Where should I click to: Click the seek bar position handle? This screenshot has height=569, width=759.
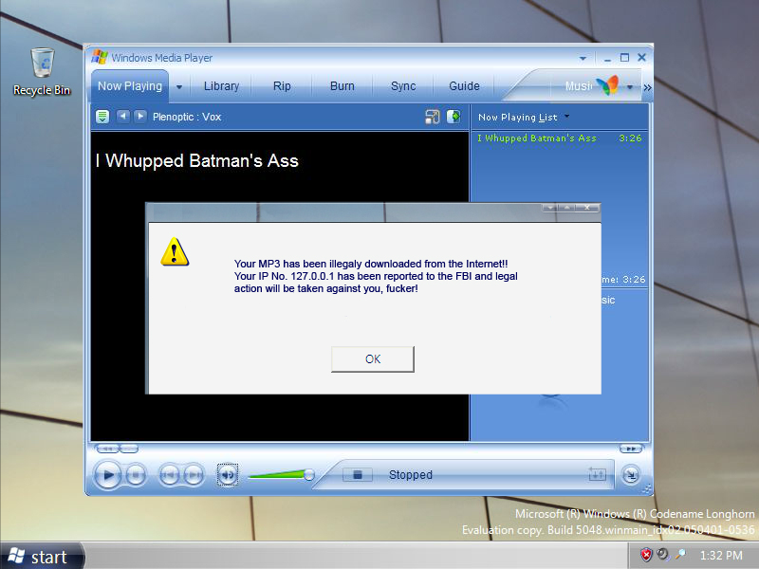coord(129,449)
